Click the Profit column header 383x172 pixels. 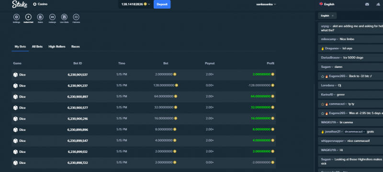(270, 64)
